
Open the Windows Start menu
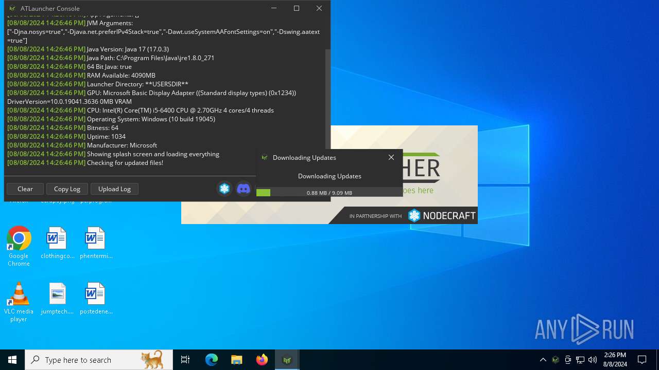pyautogui.click(x=12, y=360)
